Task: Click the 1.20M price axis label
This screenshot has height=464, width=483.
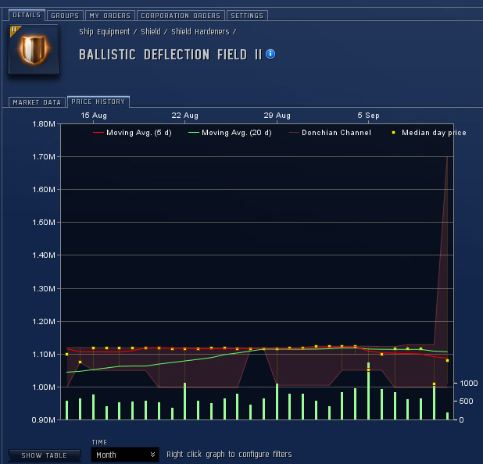Action: click(x=44, y=322)
